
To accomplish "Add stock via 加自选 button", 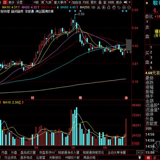I will pos(76,2).
